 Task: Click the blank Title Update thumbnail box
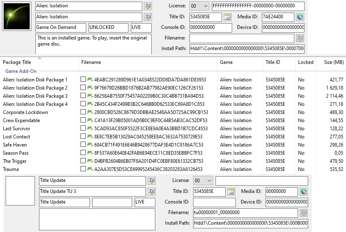(20, 190)
